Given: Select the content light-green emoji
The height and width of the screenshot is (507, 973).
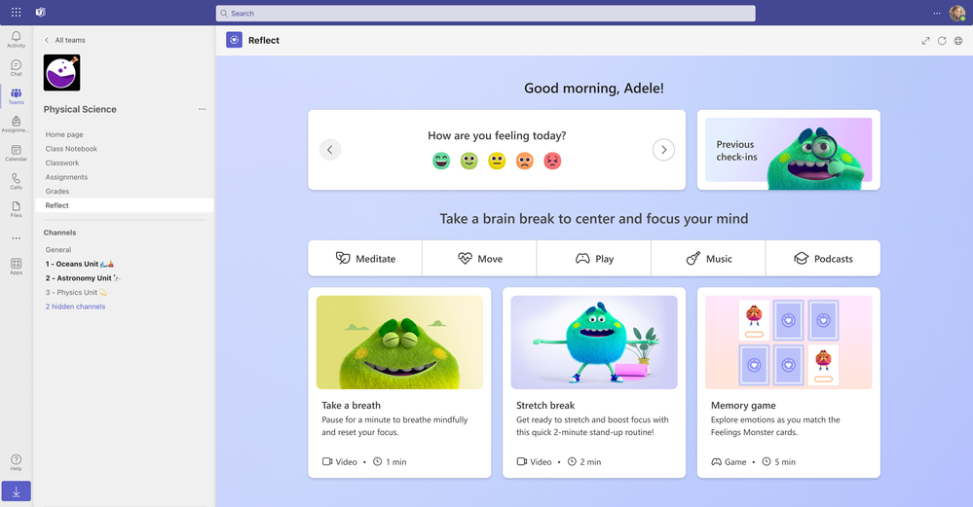Looking at the screenshot, I should point(469,162).
